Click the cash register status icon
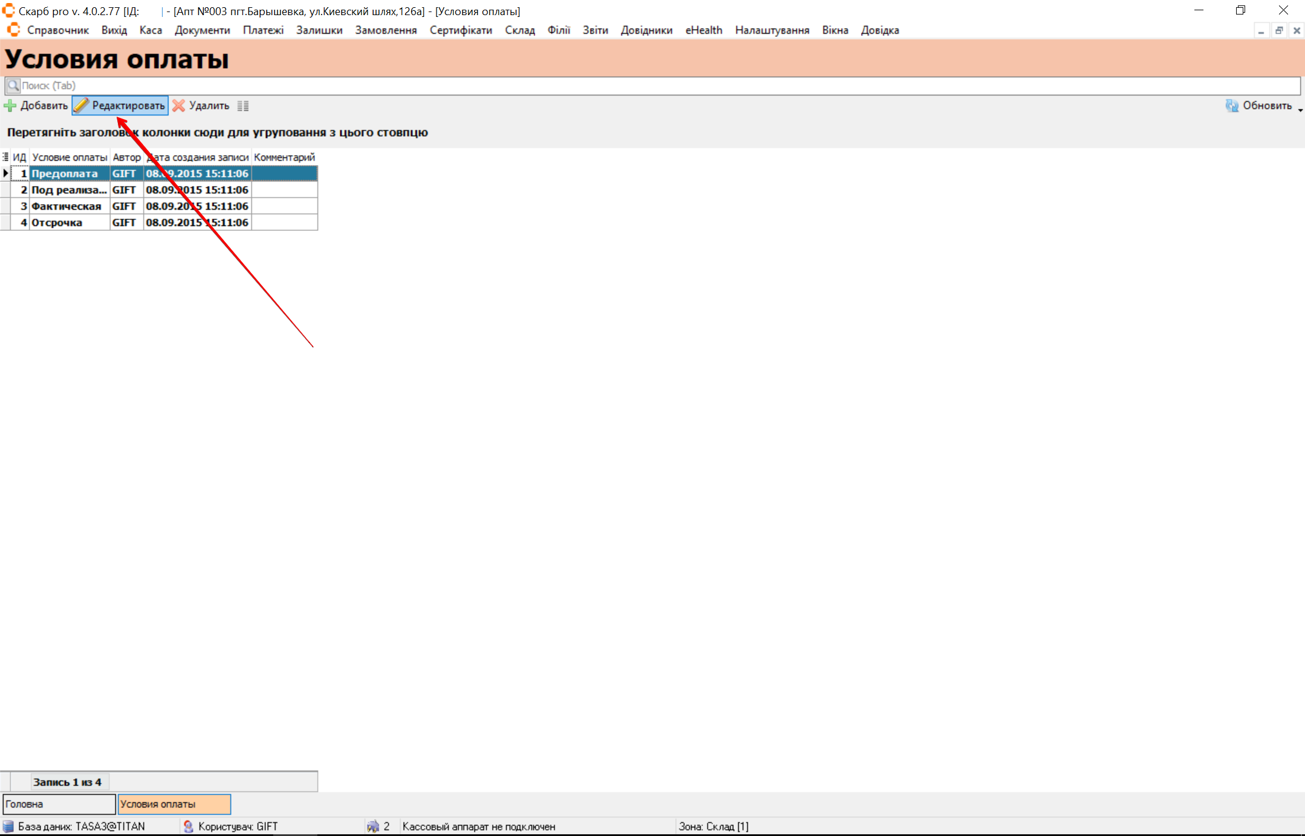Viewport: 1305px width, 836px height. 373,826
